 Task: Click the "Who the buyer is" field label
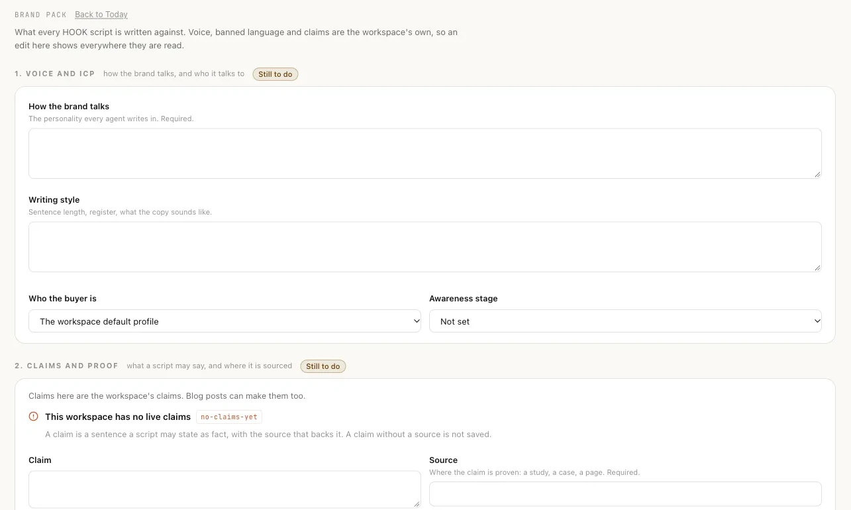coord(62,299)
